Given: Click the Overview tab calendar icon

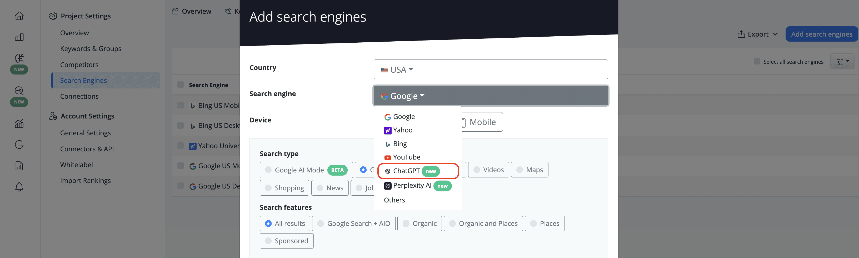Looking at the screenshot, I should pos(175,11).
